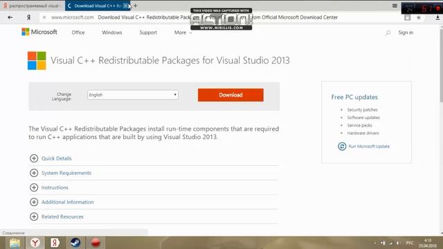The height and width of the screenshot is (249, 443).
Task: Open the Windows menu item
Action: [x=112, y=33]
